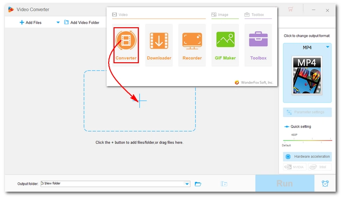Open the GIF Maker module
The width and height of the screenshot is (341, 197).
click(x=225, y=45)
